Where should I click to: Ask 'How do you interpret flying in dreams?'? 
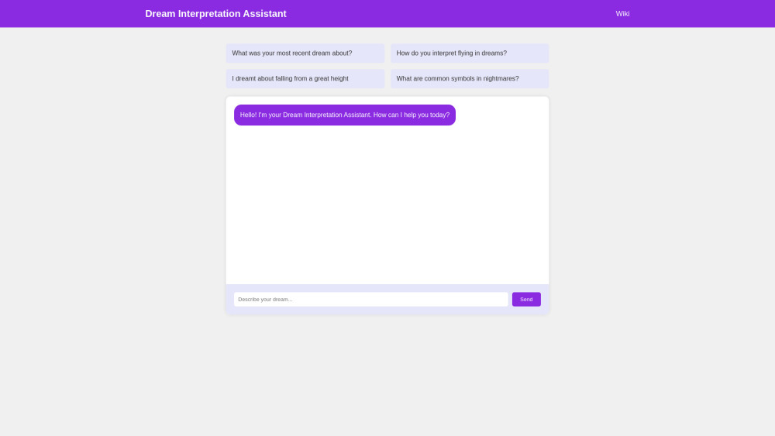coord(469,53)
